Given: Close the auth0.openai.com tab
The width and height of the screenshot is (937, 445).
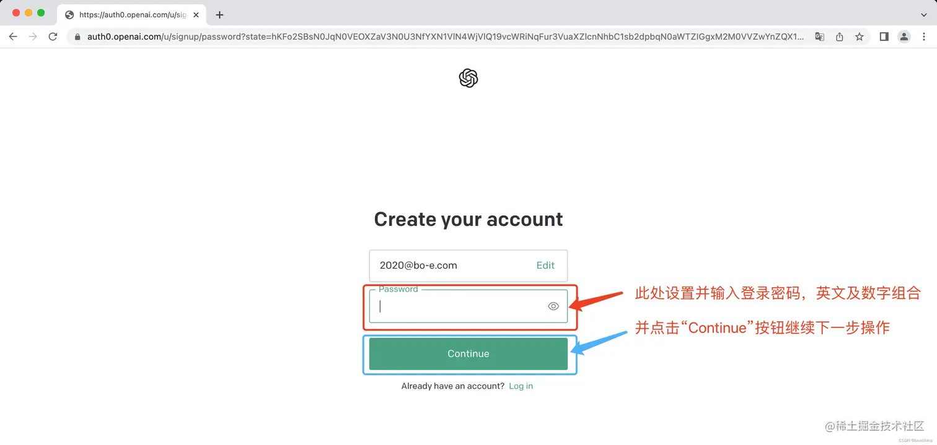Looking at the screenshot, I should (x=196, y=14).
